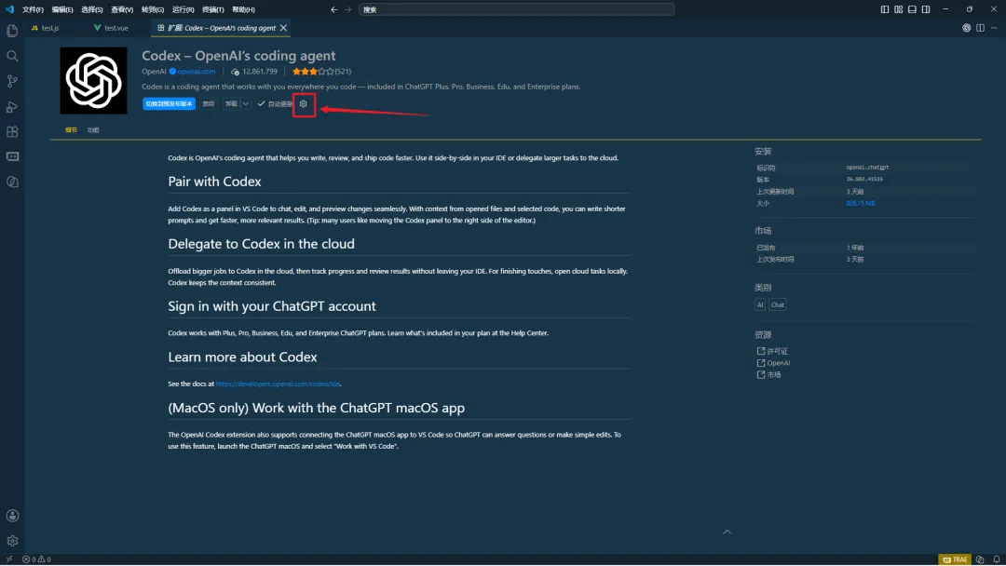Click the VS Code logo icon
The height and width of the screenshot is (566, 1006).
click(x=9, y=9)
